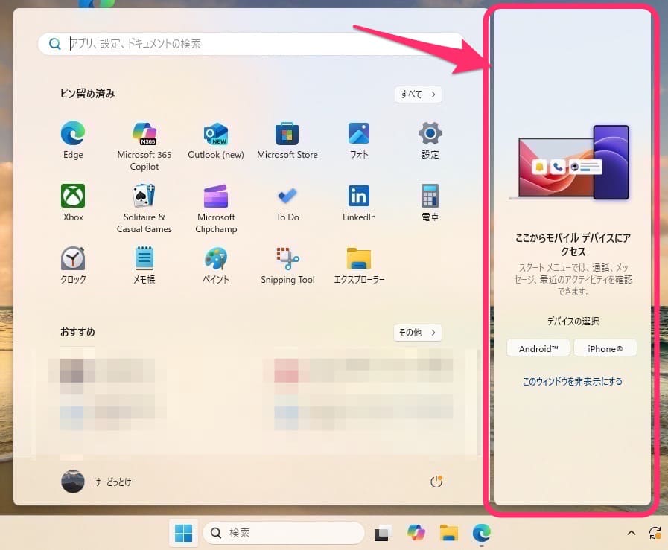
Task: Expand すべて (All apps) list
Action: coord(418,95)
